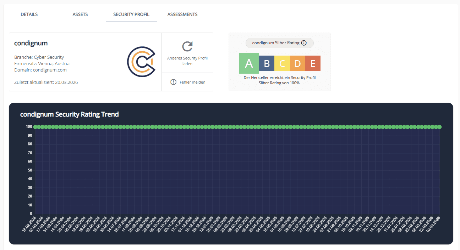
Task: Select the blue 'B' rating badge
Action: [x=267, y=63]
